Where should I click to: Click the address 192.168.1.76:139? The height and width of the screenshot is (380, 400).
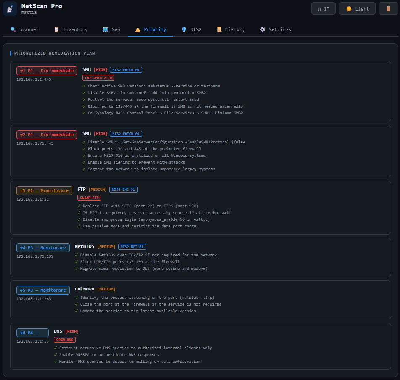coord(35,256)
